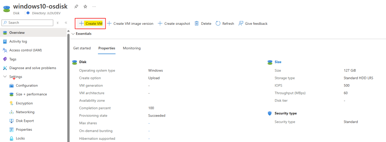This screenshot has height=142, width=386.
Task: Select the 'Upload' create option value
Action: click(x=154, y=78)
